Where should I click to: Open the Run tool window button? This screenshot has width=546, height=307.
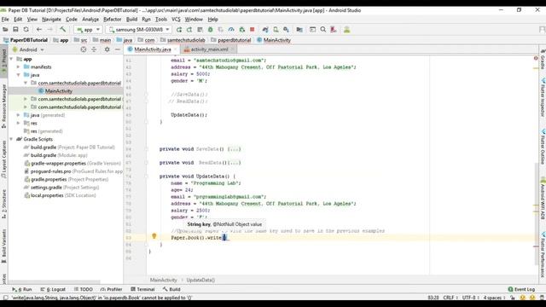(x=22, y=289)
